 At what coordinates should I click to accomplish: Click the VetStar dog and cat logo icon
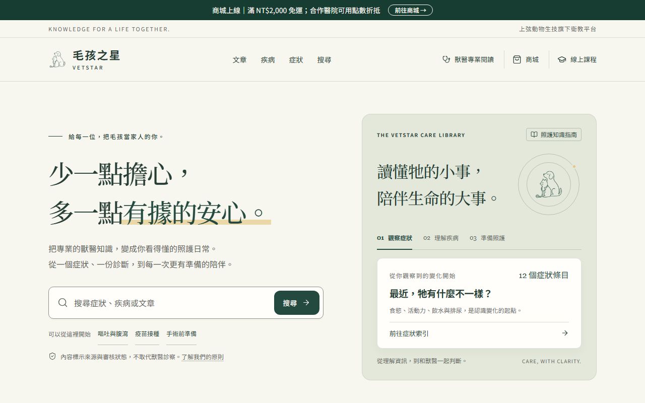click(x=57, y=59)
